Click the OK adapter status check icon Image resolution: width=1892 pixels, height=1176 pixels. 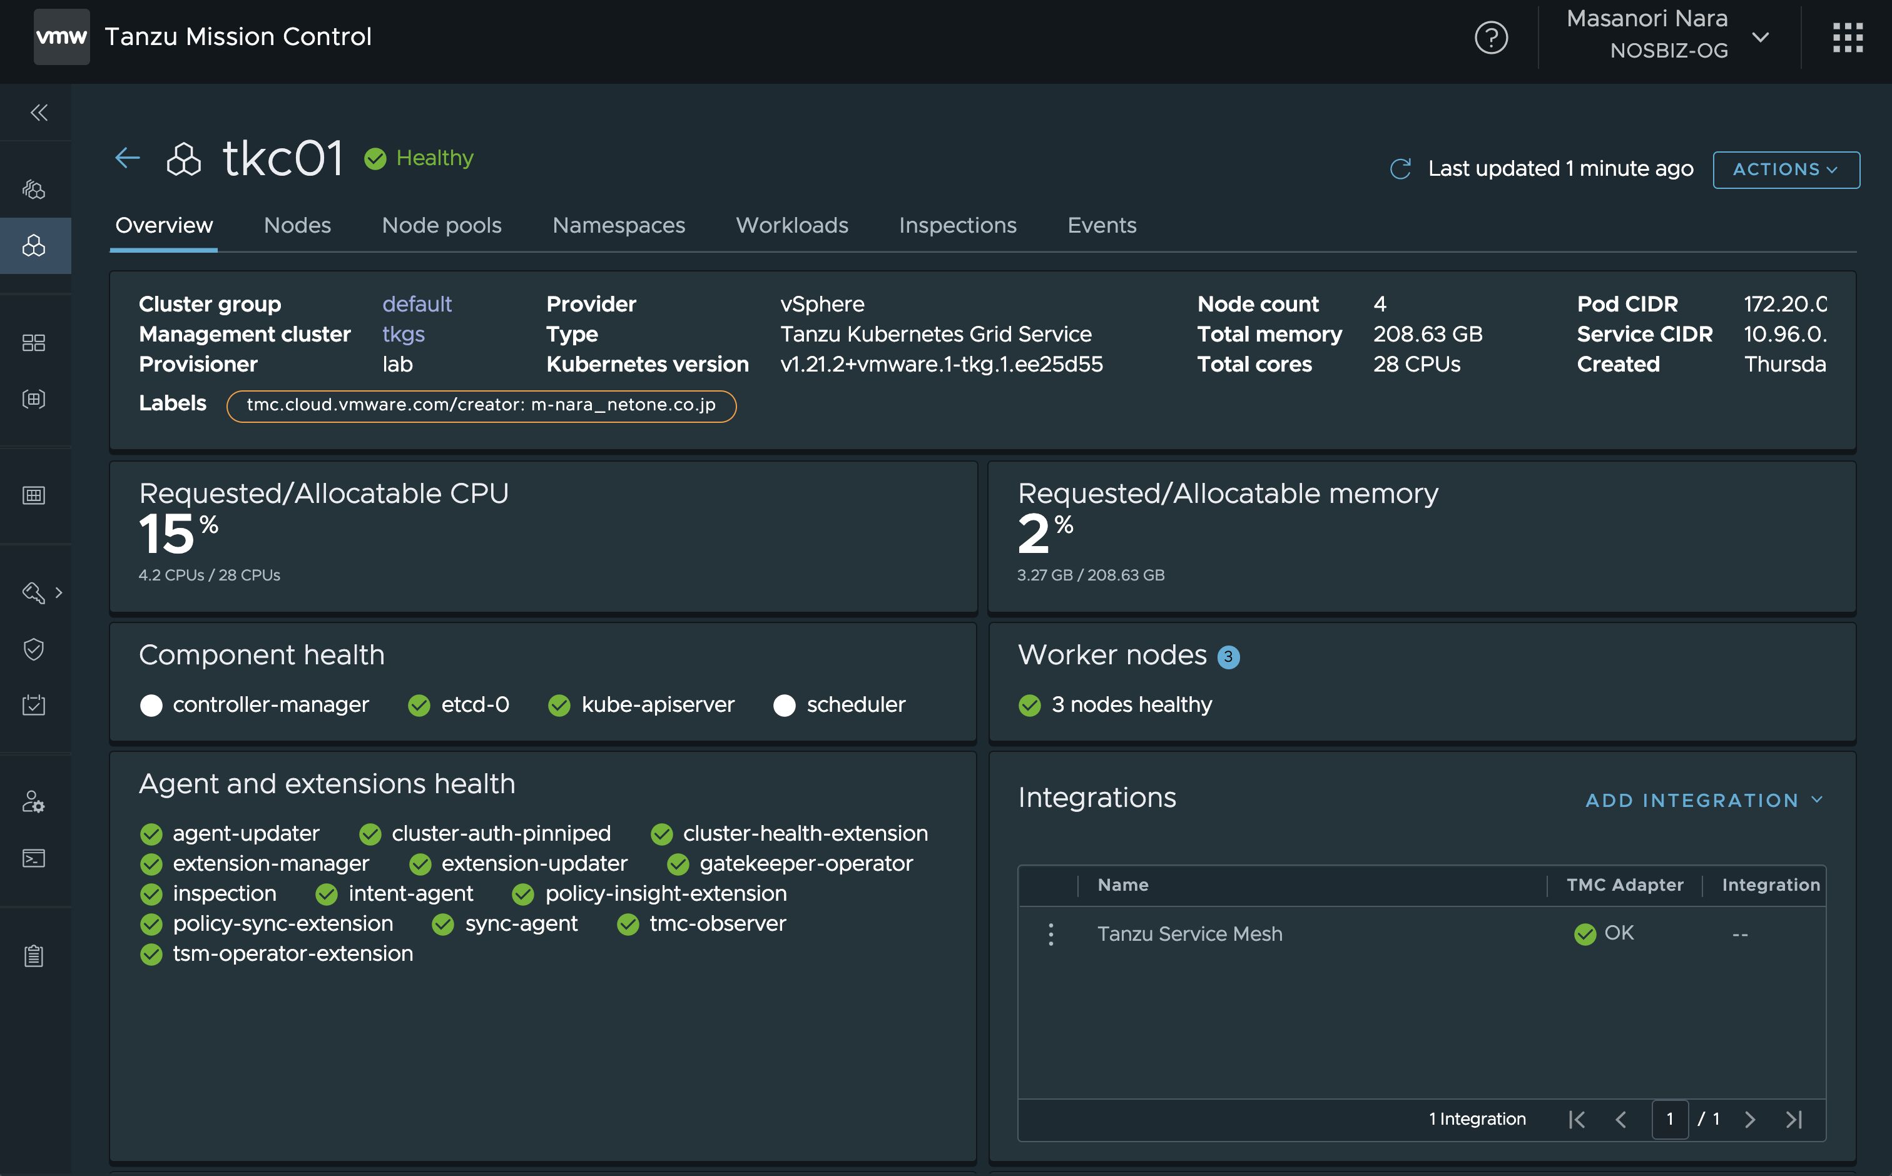(1585, 934)
